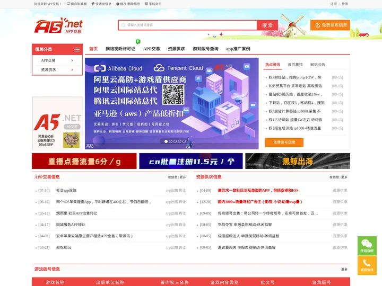Screen dimensions: 382x286
Task: Click the 修改/删除信息 gear icon
Action: click(118, 4)
